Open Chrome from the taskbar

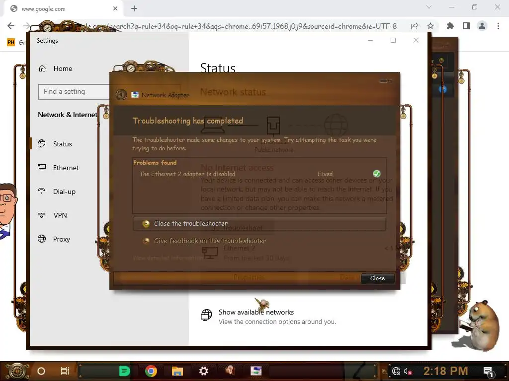pos(151,371)
